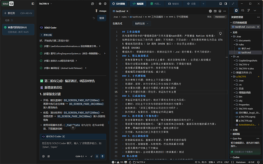263x164 pixels.
Task: Click the 继续 button
Action: pyautogui.click(x=101, y=18)
